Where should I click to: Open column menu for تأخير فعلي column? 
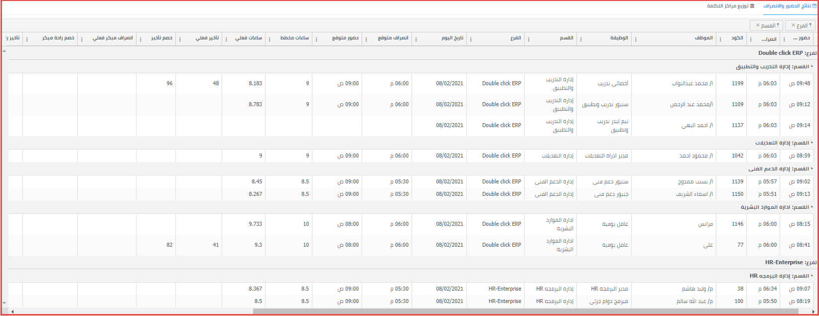pyautogui.click(x=180, y=39)
